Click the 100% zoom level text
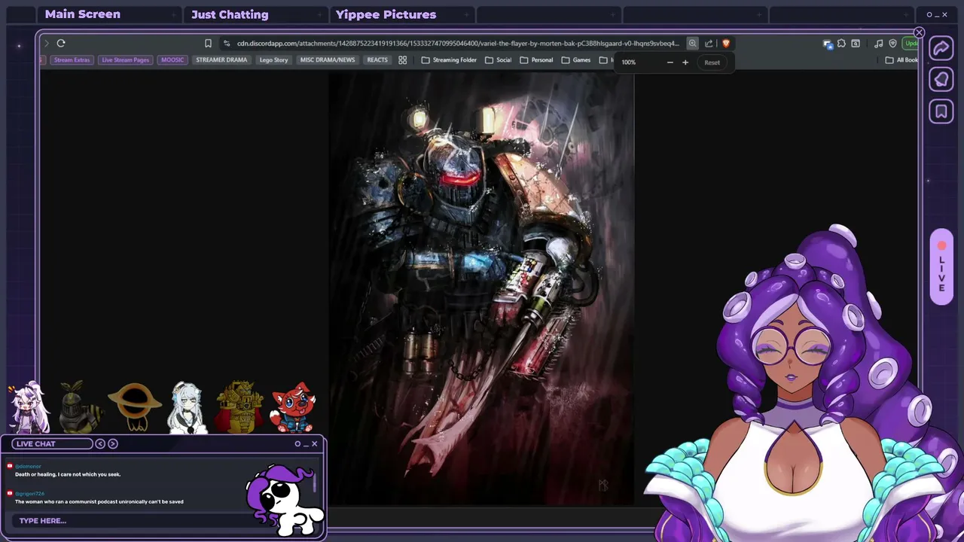The height and width of the screenshot is (542, 964). 629,62
